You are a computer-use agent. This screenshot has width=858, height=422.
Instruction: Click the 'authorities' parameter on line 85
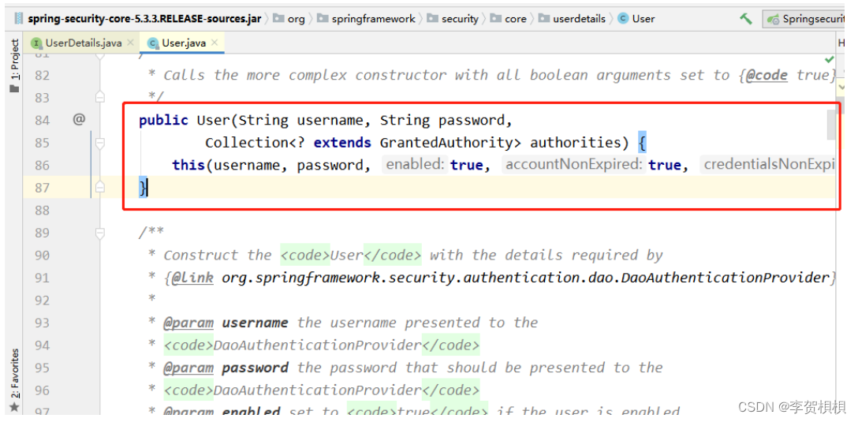[575, 143]
